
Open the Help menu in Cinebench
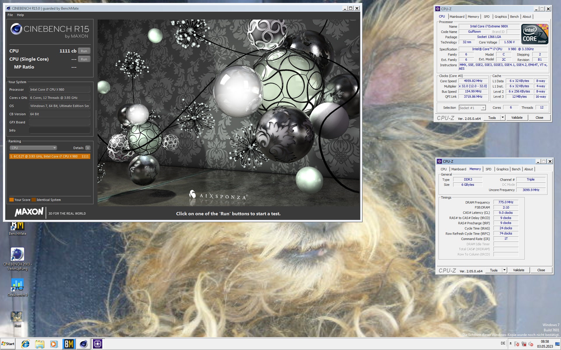coord(20,15)
